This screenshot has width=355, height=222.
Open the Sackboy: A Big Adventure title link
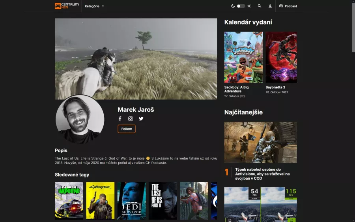pos(236,89)
